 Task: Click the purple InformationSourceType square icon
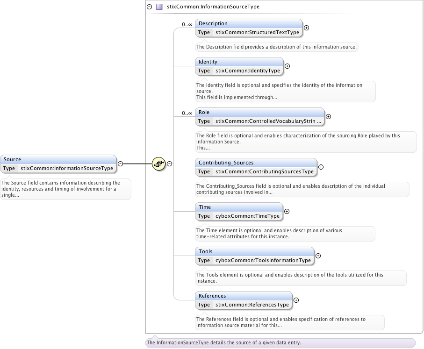click(x=159, y=7)
